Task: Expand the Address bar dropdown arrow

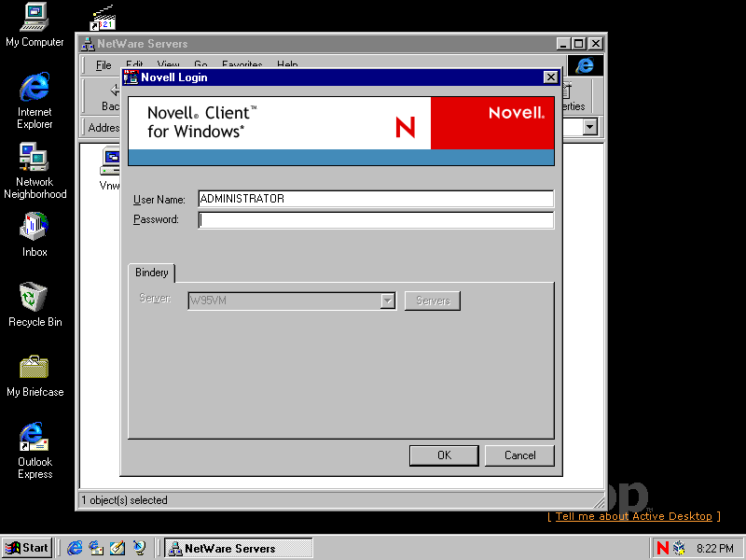Action: coord(589,128)
